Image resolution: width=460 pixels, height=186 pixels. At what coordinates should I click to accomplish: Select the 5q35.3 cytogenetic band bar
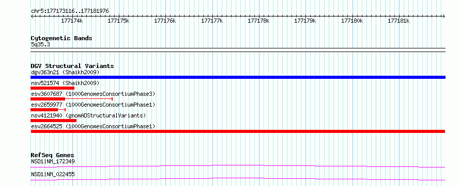point(238,50)
